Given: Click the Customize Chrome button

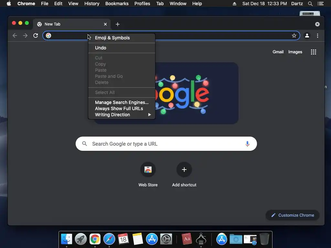Looking at the screenshot, I should point(293,215).
